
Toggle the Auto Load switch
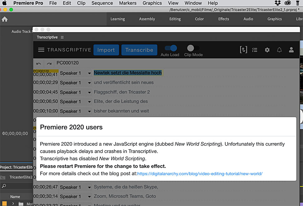[x=171, y=48]
